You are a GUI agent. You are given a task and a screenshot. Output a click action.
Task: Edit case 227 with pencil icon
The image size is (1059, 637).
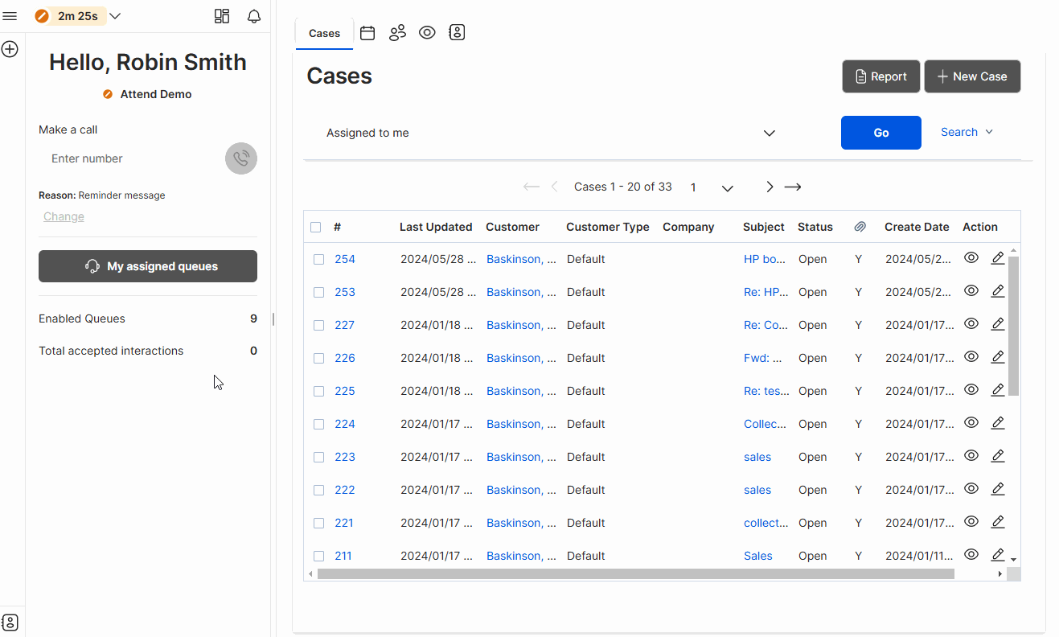[x=998, y=323]
